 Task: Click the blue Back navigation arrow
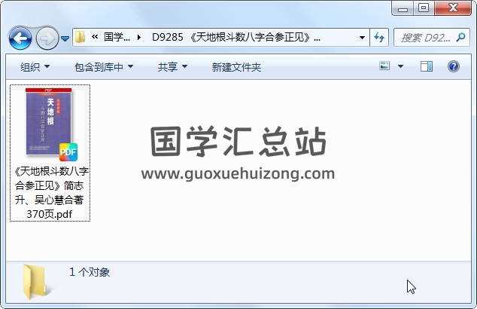[x=20, y=38]
